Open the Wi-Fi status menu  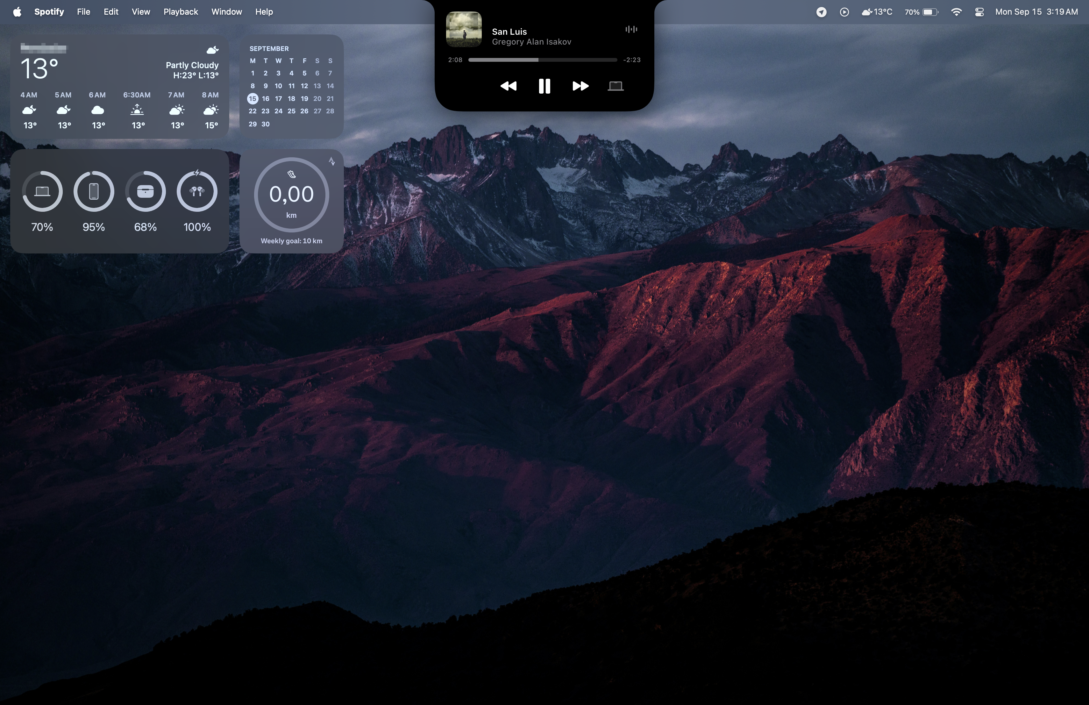[956, 11]
